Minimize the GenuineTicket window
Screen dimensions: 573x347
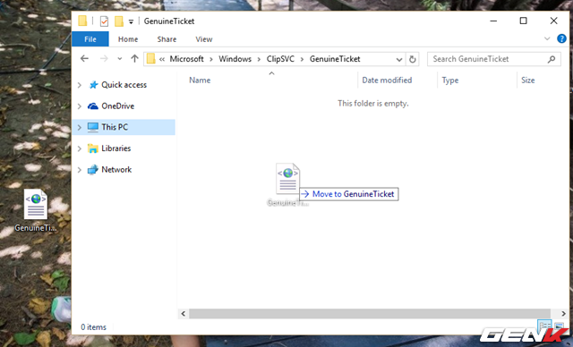click(493, 21)
